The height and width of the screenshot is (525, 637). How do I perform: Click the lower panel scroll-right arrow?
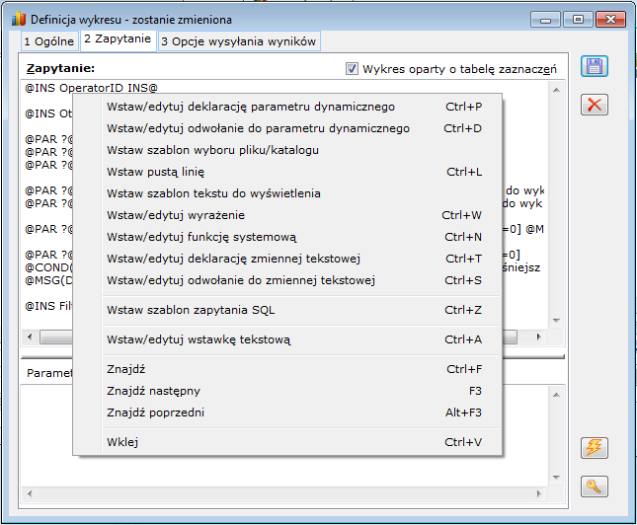tap(538, 493)
